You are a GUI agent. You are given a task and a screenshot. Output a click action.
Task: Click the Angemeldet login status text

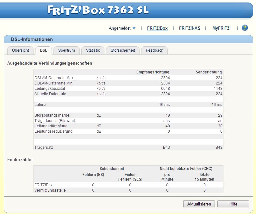[x=120, y=28]
